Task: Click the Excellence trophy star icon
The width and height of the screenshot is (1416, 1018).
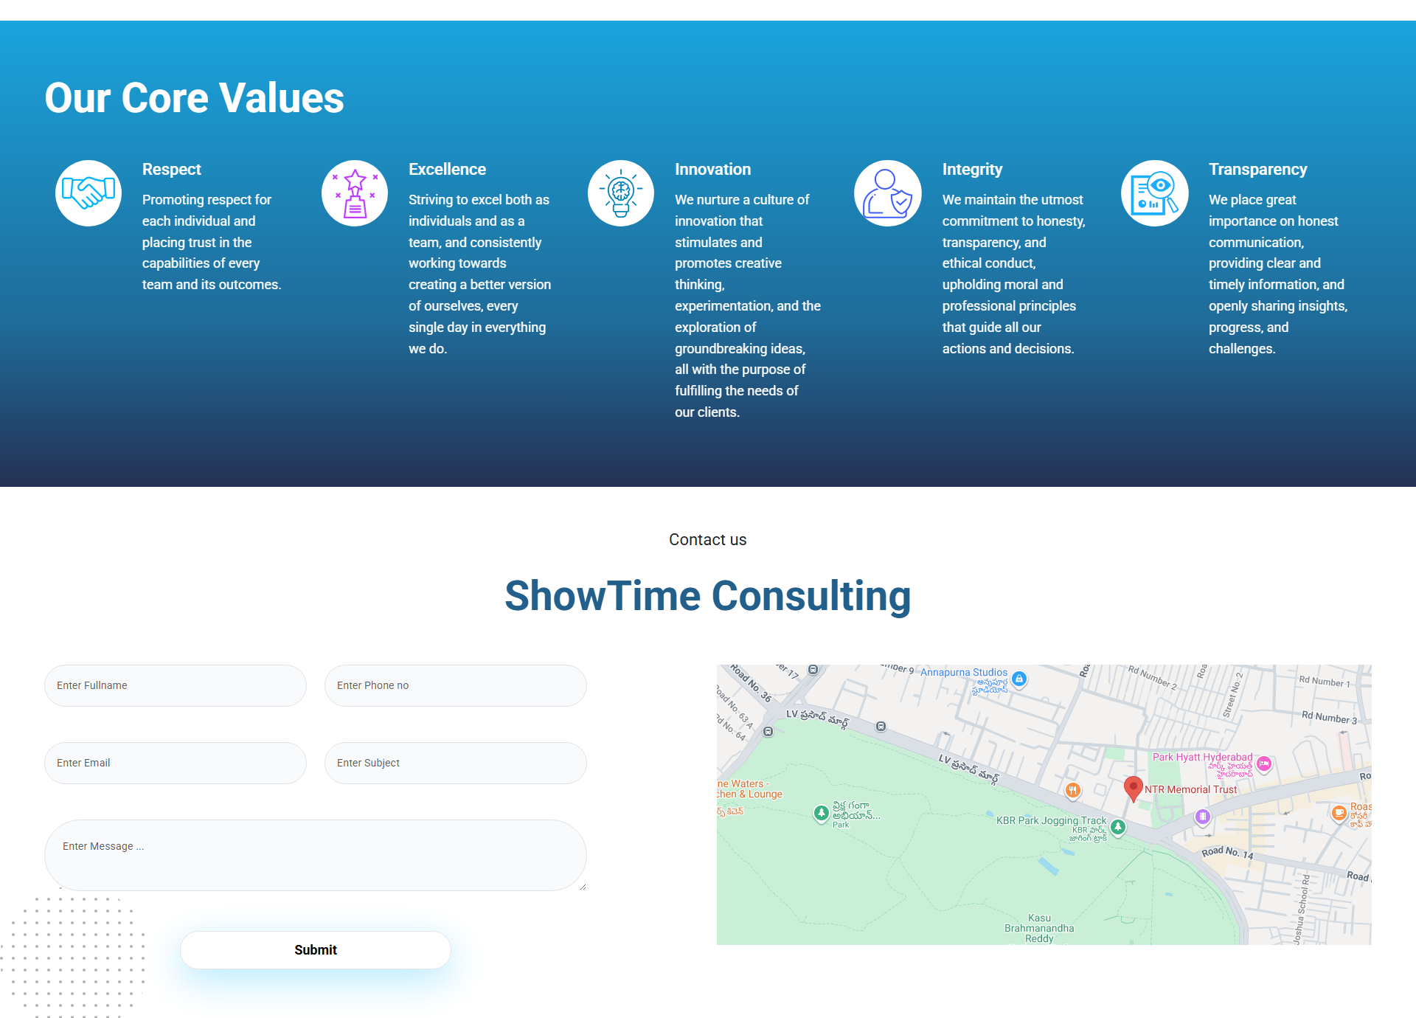Action: tap(355, 193)
